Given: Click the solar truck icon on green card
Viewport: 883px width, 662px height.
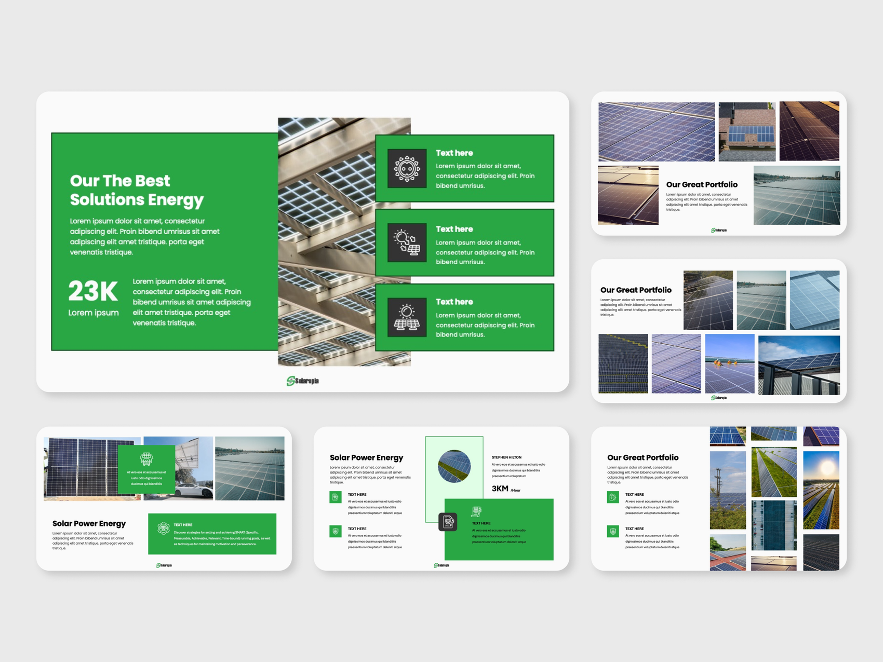Looking at the screenshot, I should click(x=146, y=458).
